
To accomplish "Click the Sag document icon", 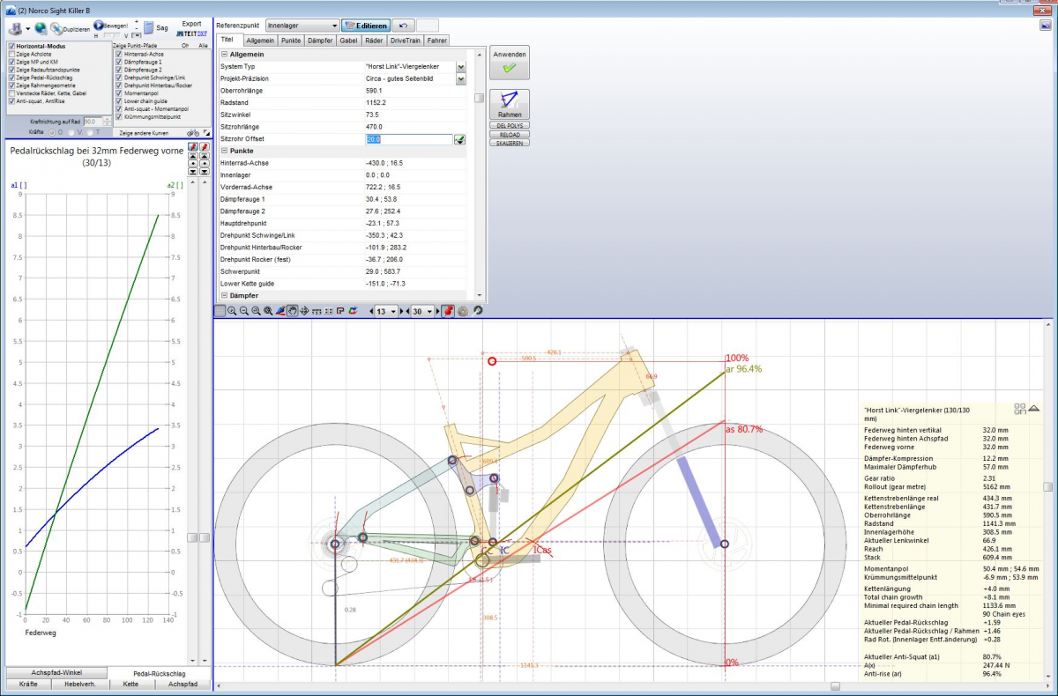I will click(150, 28).
